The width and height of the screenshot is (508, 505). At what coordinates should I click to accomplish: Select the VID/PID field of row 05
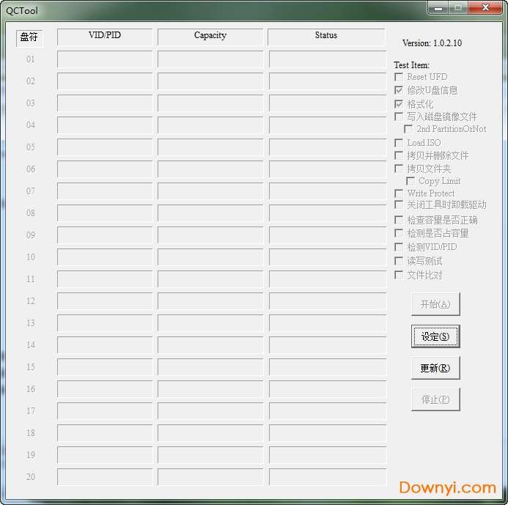tap(105, 147)
